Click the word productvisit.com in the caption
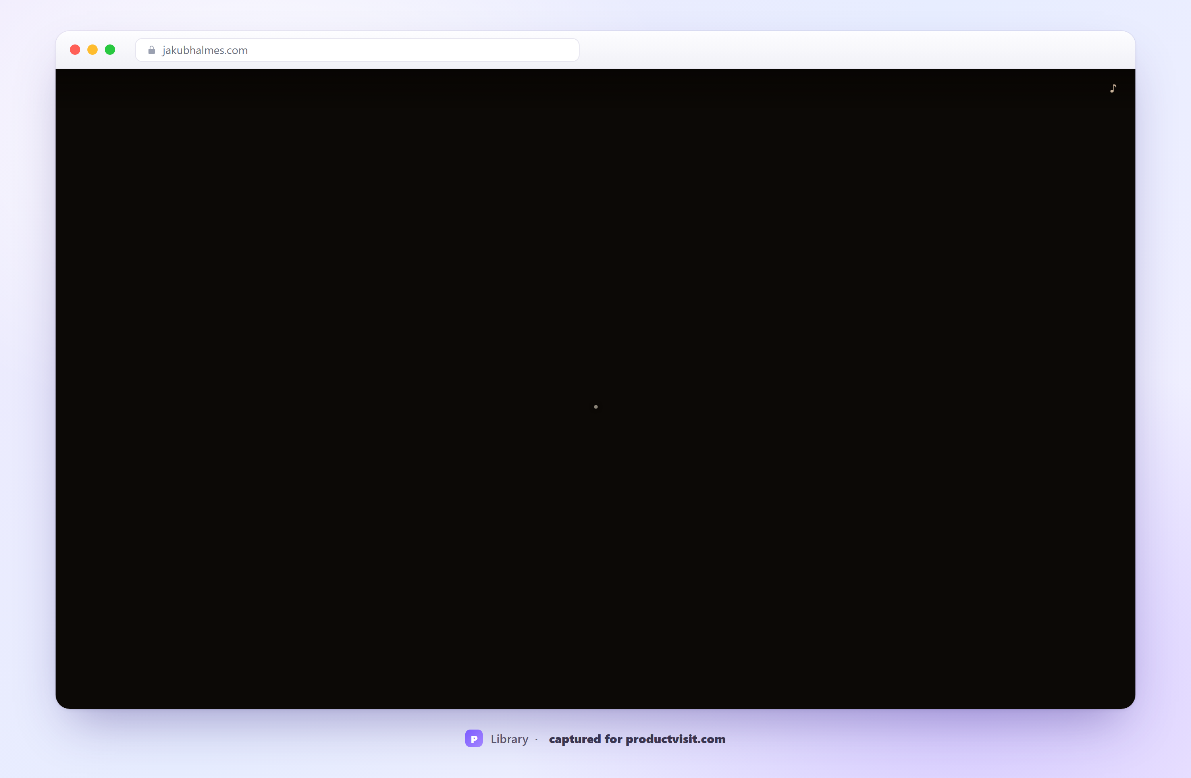The height and width of the screenshot is (778, 1191). (676, 739)
